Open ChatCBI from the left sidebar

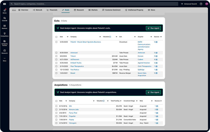coord(4,19)
